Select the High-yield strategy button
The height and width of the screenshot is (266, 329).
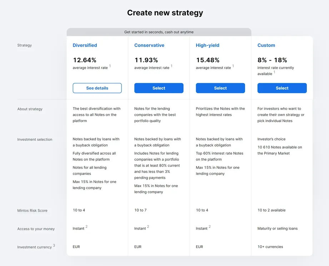coord(220,88)
